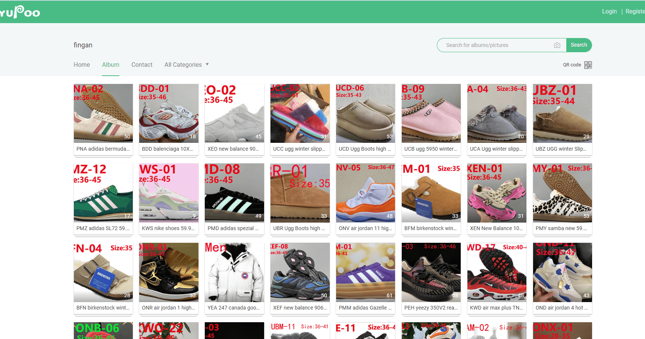Click the title 'PMY samba new 59....'
The image size is (645, 339).
click(x=561, y=228)
